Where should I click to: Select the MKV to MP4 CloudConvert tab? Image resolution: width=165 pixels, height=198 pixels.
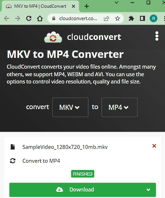coord(40,6)
